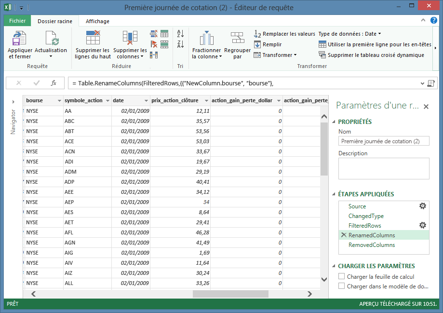Click Supprimer les lignes du haut icon
The width and height of the screenshot is (443, 313).
pos(93,38)
